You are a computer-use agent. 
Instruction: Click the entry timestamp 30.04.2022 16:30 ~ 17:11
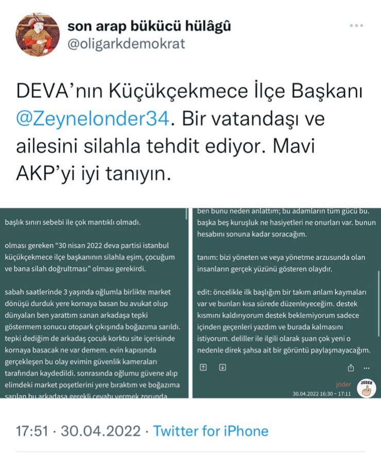point(321,394)
